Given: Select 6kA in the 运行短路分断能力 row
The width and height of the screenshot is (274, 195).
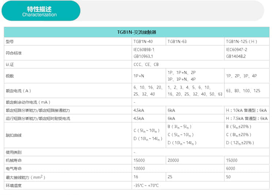Looking at the screenshot, I should click(x=171, y=118).
